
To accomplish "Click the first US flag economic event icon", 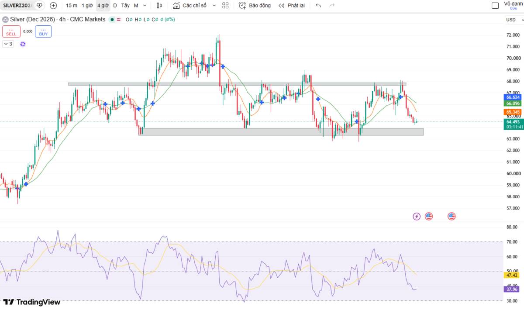I will click(x=429, y=216).
